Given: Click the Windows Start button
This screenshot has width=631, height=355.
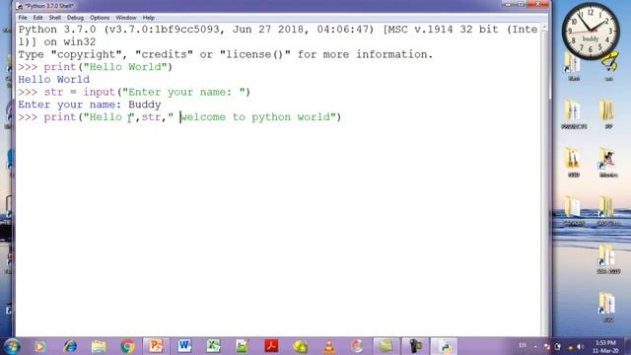Looking at the screenshot, I should tap(12, 346).
